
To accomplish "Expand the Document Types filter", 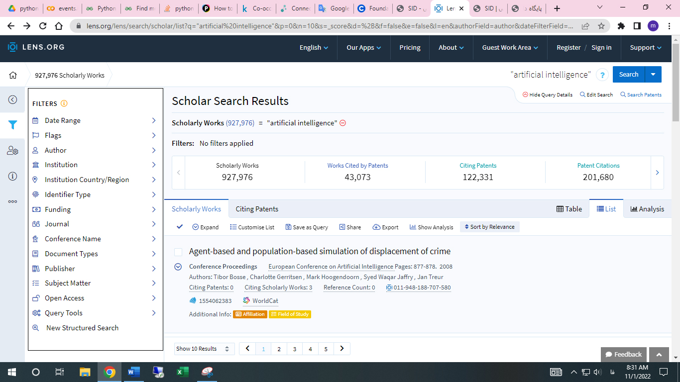I will 95,254.
